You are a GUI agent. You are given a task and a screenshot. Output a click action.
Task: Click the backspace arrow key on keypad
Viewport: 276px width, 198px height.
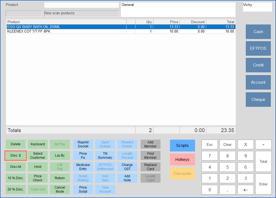pyautogui.click(x=245, y=190)
